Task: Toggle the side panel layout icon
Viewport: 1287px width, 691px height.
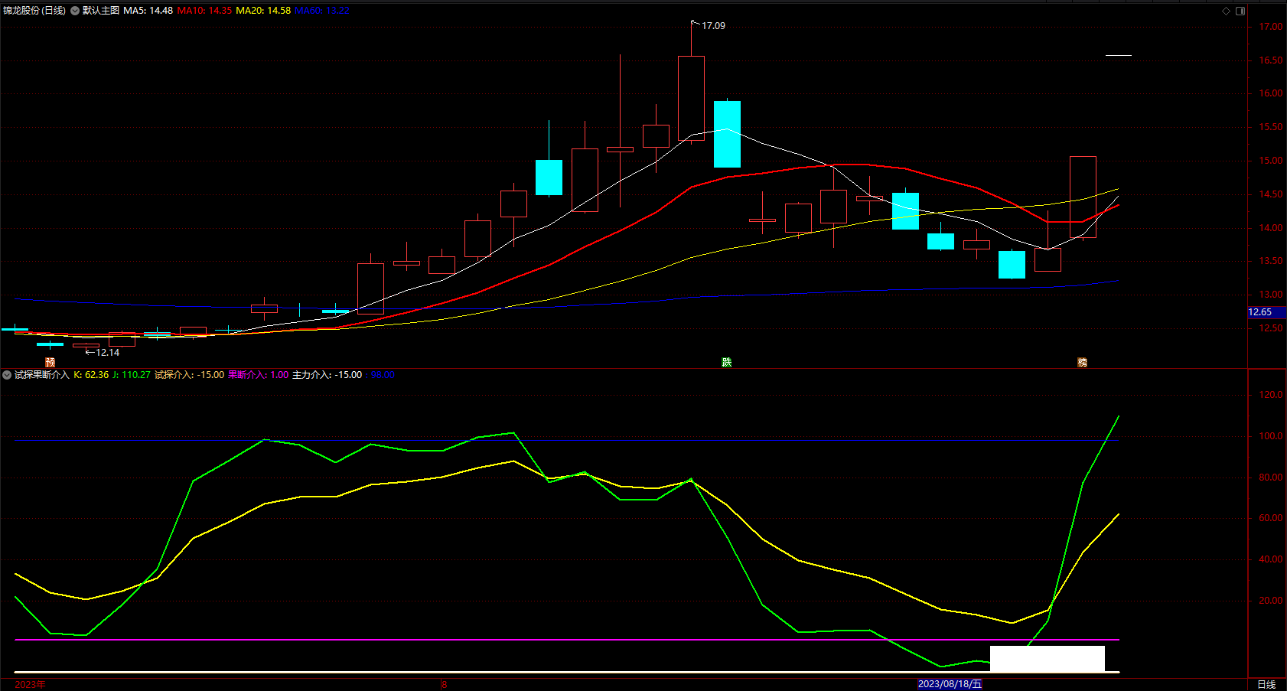Action: coord(1240,11)
